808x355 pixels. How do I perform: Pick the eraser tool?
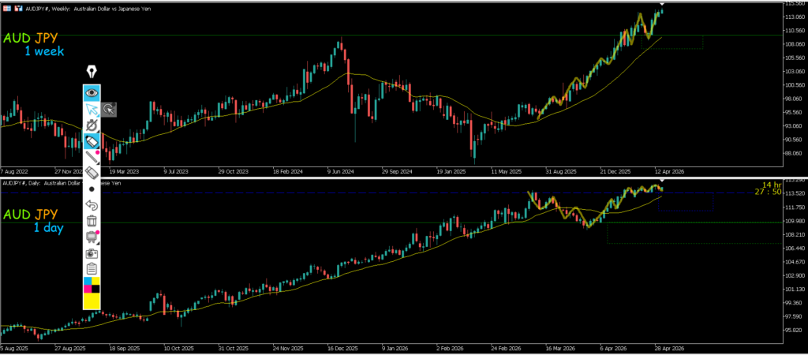click(92, 173)
